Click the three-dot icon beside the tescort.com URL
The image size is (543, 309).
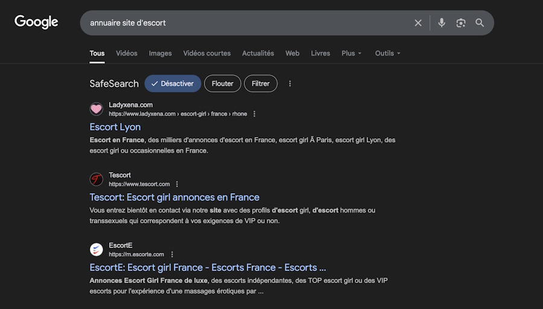coord(177,184)
